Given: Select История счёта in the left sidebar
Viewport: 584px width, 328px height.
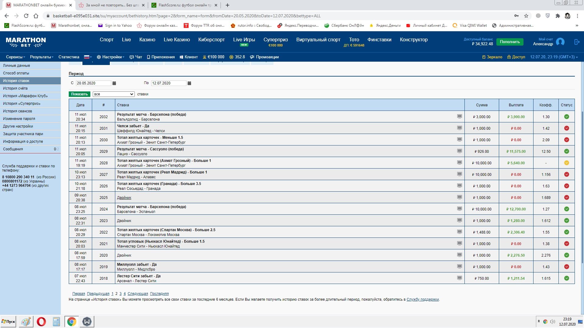Looking at the screenshot, I should click(15, 88).
